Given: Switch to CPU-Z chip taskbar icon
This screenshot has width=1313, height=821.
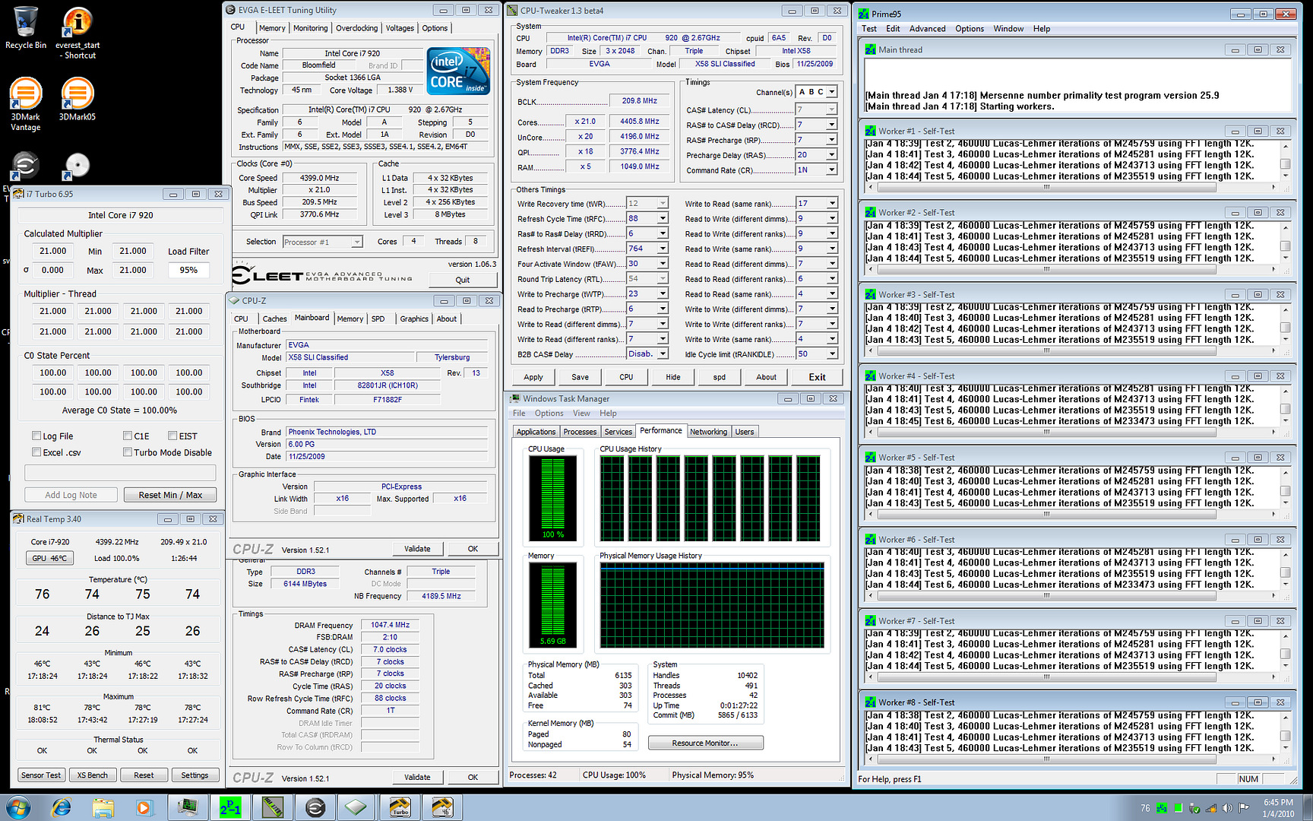Looking at the screenshot, I should (356, 807).
